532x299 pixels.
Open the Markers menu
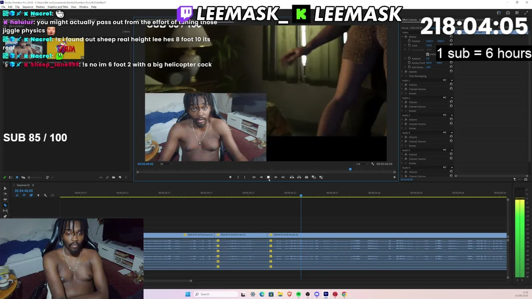click(x=40, y=7)
